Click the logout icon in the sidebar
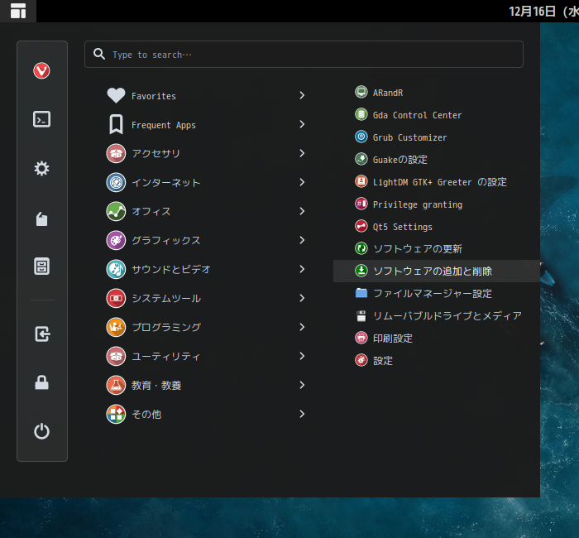Screen dimensions: 579x538 click(x=42, y=334)
